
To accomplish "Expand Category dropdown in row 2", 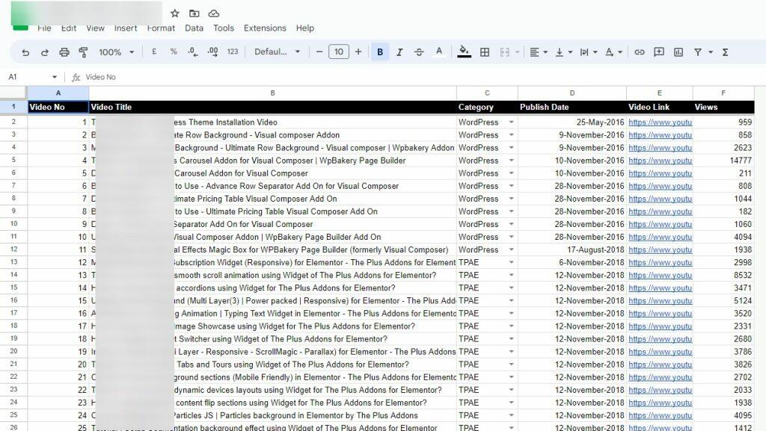I will [x=512, y=123].
